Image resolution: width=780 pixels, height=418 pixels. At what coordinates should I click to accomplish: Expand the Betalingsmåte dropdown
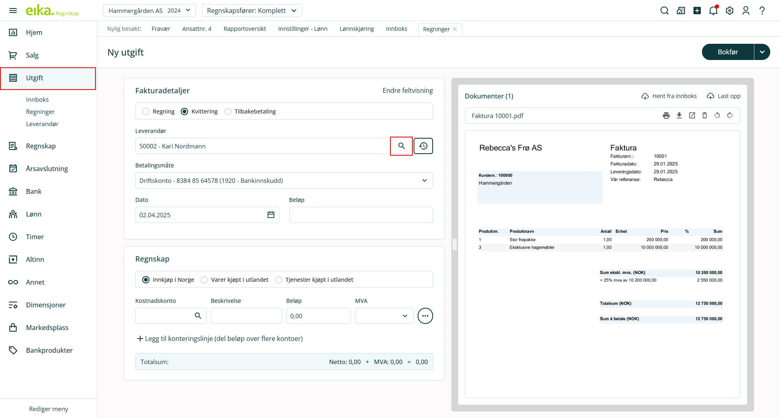click(424, 180)
